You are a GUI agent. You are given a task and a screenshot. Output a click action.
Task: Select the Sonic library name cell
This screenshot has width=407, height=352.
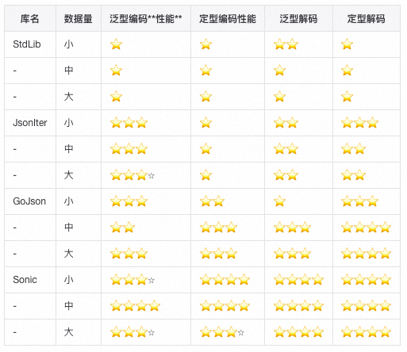click(25, 280)
